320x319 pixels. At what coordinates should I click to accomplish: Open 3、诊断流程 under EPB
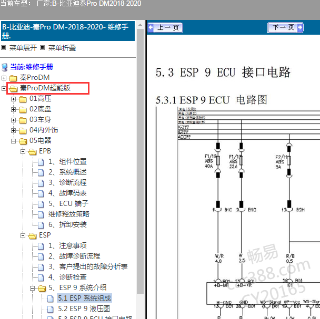click(x=67, y=183)
